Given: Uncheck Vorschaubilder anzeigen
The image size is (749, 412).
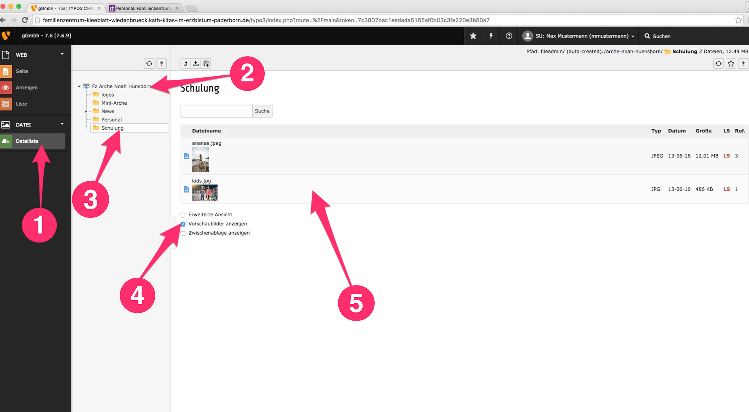Looking at the screenshot, I should (183, 224).
